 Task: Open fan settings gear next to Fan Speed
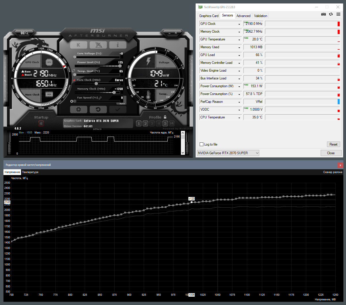pos(72,101)
